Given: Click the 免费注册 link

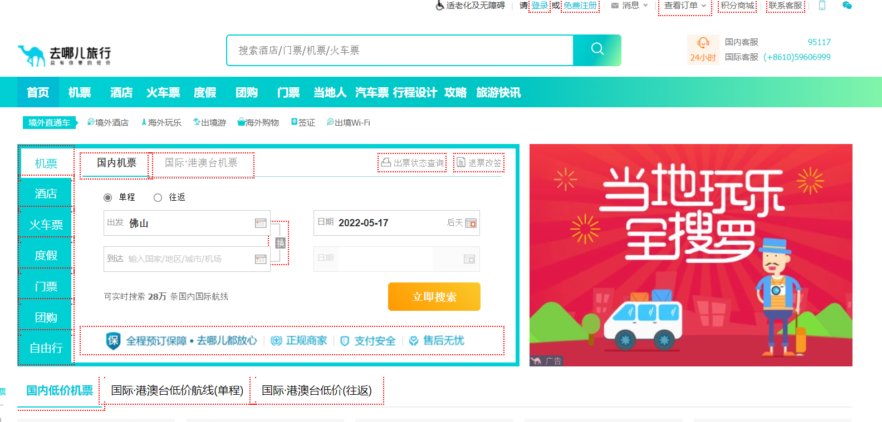Looking at the screenshot, I should [x=580, y=6].
